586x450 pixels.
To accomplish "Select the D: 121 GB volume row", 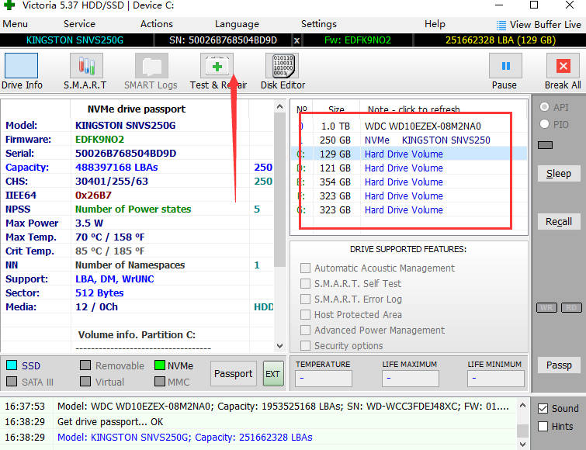I will pyautogui.click(x=409, y=168).
